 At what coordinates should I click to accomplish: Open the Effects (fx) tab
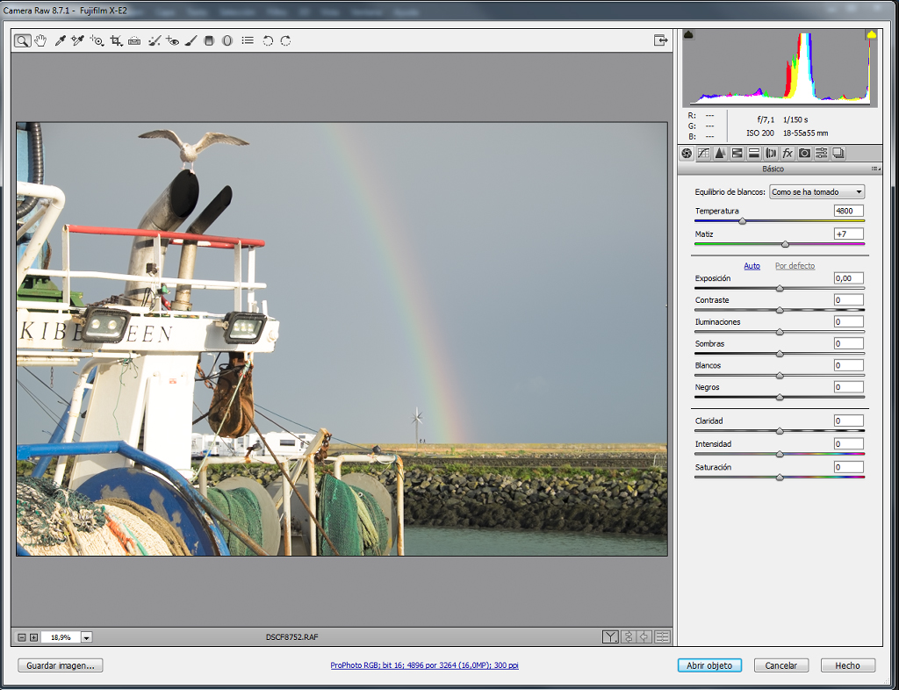pyautogui.click(x=788, y=153)
